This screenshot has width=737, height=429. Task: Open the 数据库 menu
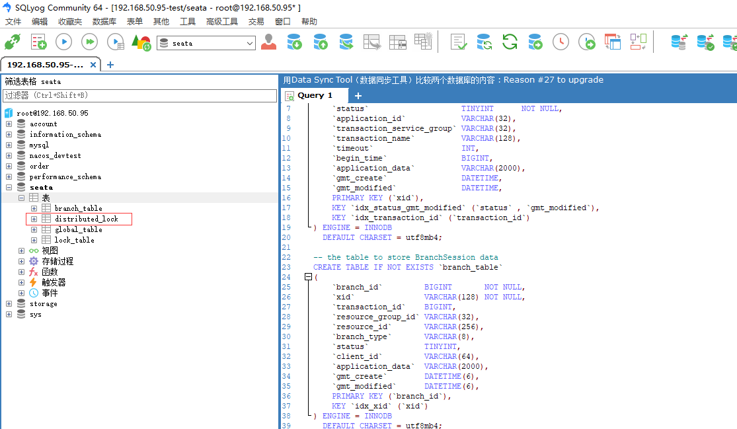104,22
